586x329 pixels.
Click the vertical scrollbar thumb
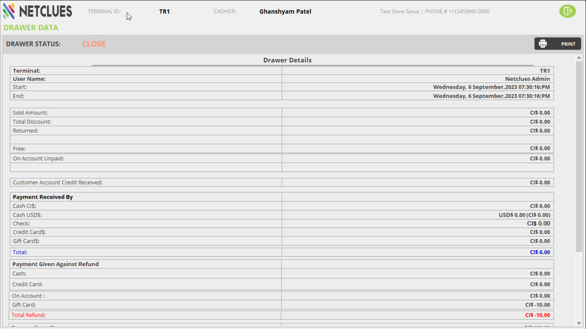point(579,156)
